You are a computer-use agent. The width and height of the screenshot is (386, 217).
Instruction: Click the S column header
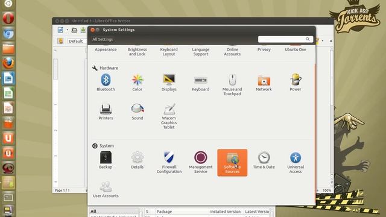(147, 212)
